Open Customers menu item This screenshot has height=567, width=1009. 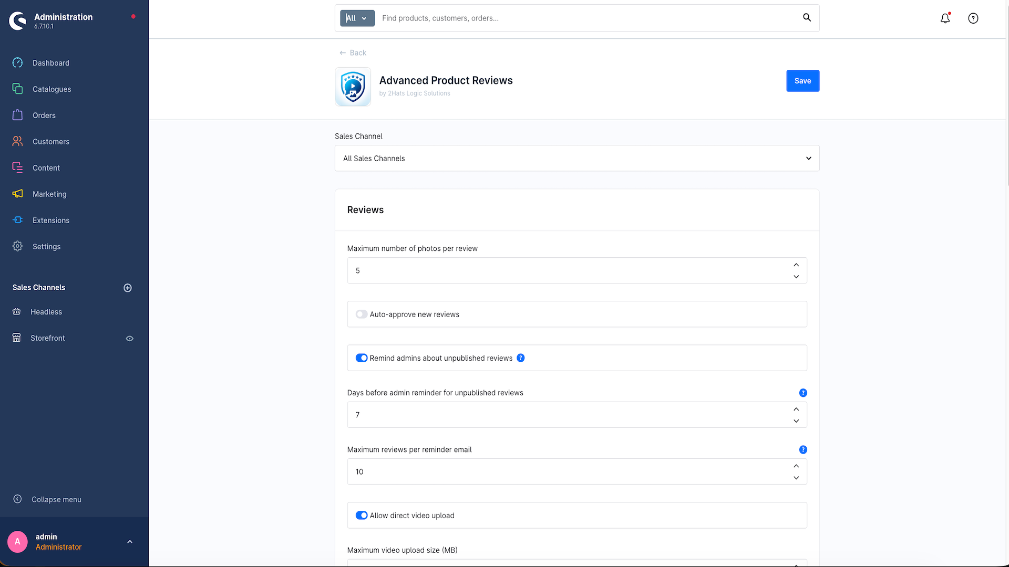[x=50, y=142]
